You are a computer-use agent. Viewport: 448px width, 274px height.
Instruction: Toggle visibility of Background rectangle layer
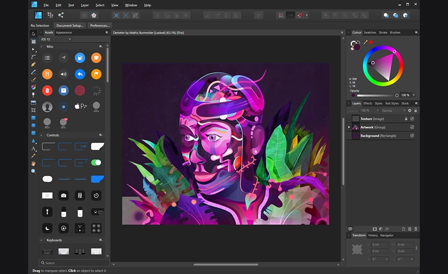tap(412, 136)
